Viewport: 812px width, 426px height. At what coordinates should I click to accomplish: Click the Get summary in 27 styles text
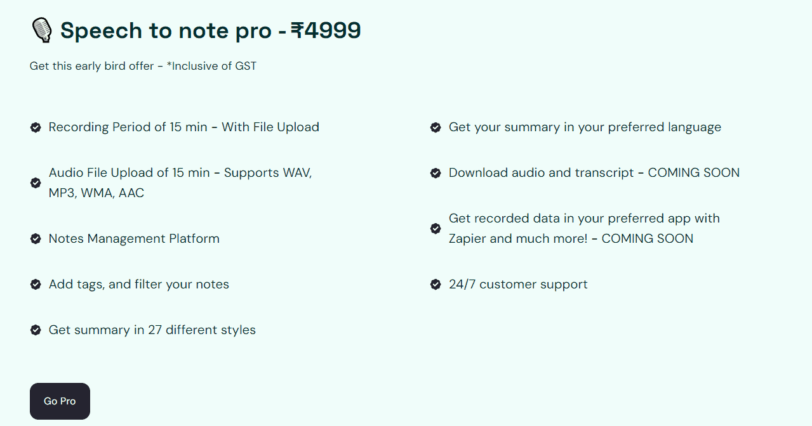pos(152,330)
